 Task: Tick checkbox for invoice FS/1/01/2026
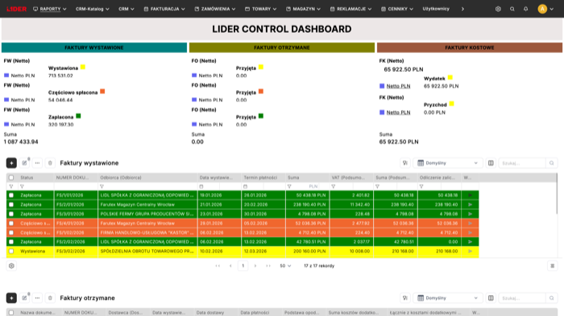coord(11,195)
